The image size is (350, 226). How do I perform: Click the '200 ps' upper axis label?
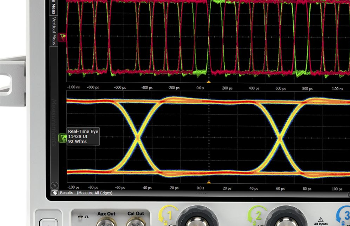(x=227, y=88)
